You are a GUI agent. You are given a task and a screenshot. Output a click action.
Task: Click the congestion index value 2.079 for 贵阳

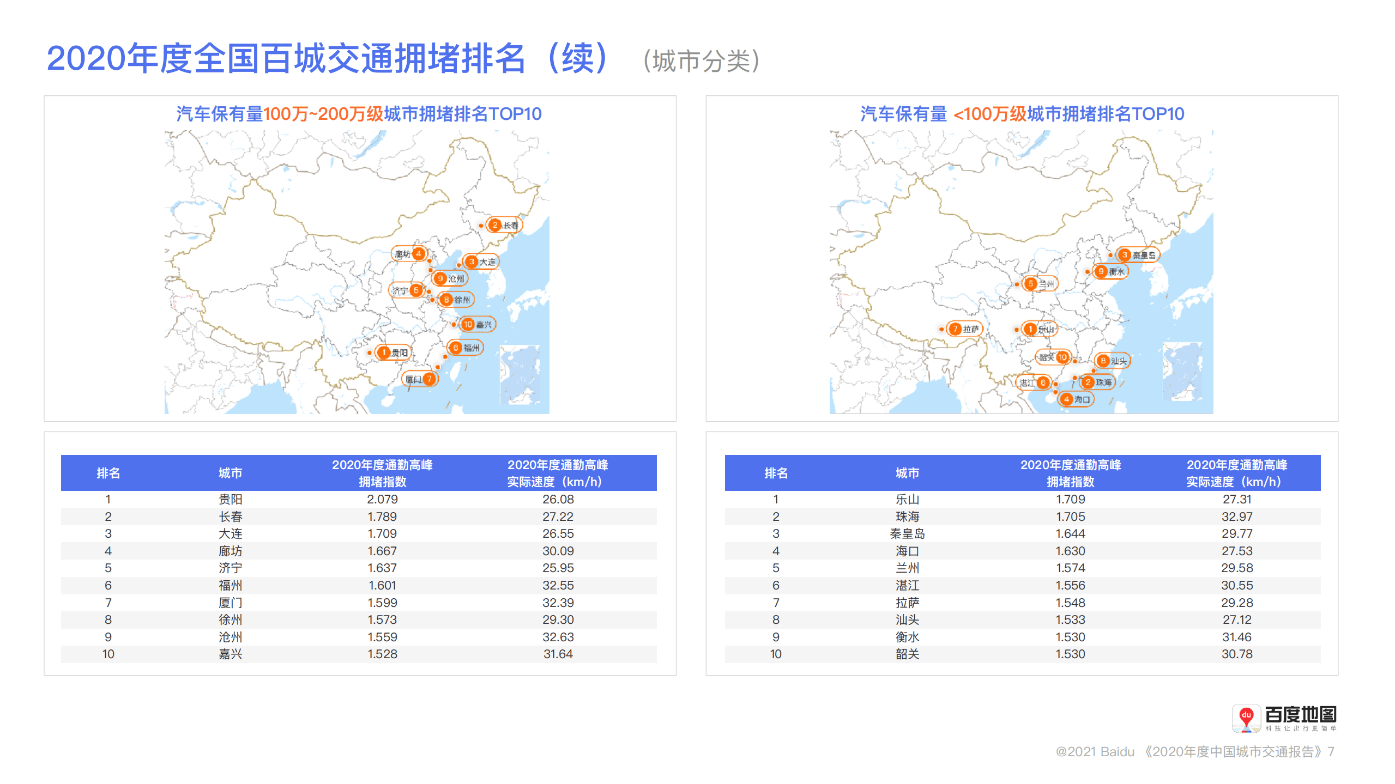click(x=383, y=499)
